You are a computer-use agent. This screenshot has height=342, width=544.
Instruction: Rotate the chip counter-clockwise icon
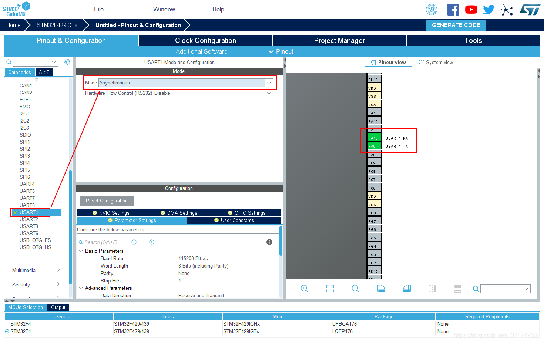click(x=407, y=289)
